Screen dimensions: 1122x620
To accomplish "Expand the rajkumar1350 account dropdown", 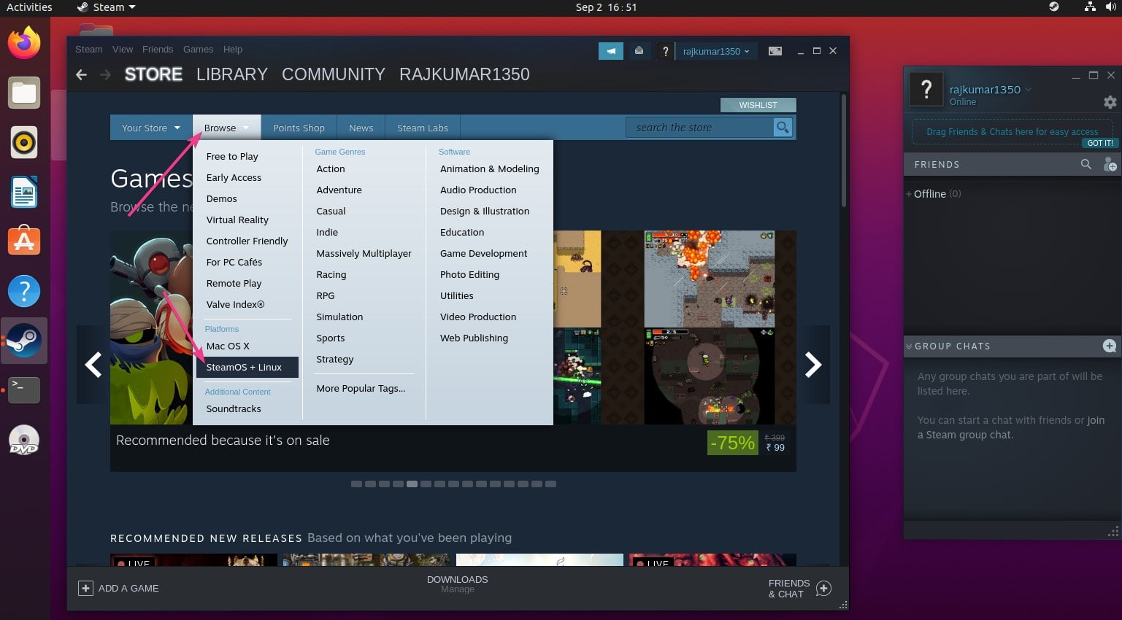I will [x=716, y=51].
